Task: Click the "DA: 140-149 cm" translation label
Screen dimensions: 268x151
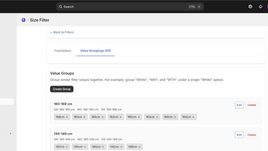Action: (64, 139)
